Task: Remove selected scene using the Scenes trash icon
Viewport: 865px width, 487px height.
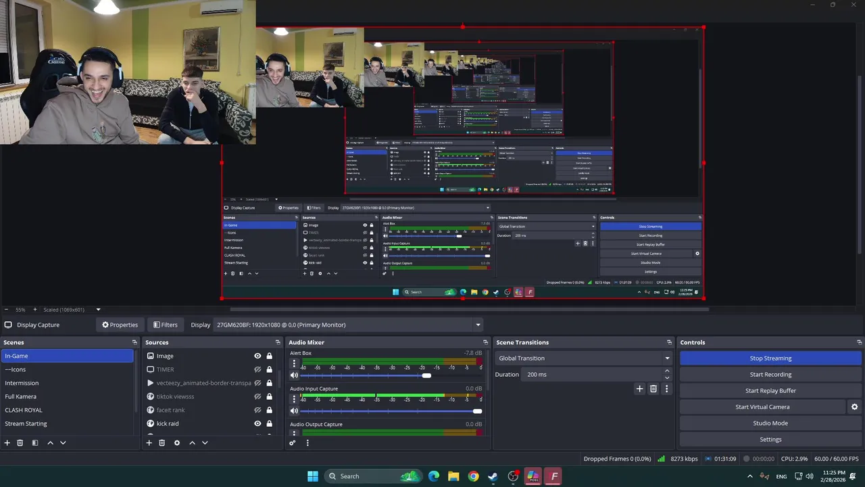Action: (20, 443)
